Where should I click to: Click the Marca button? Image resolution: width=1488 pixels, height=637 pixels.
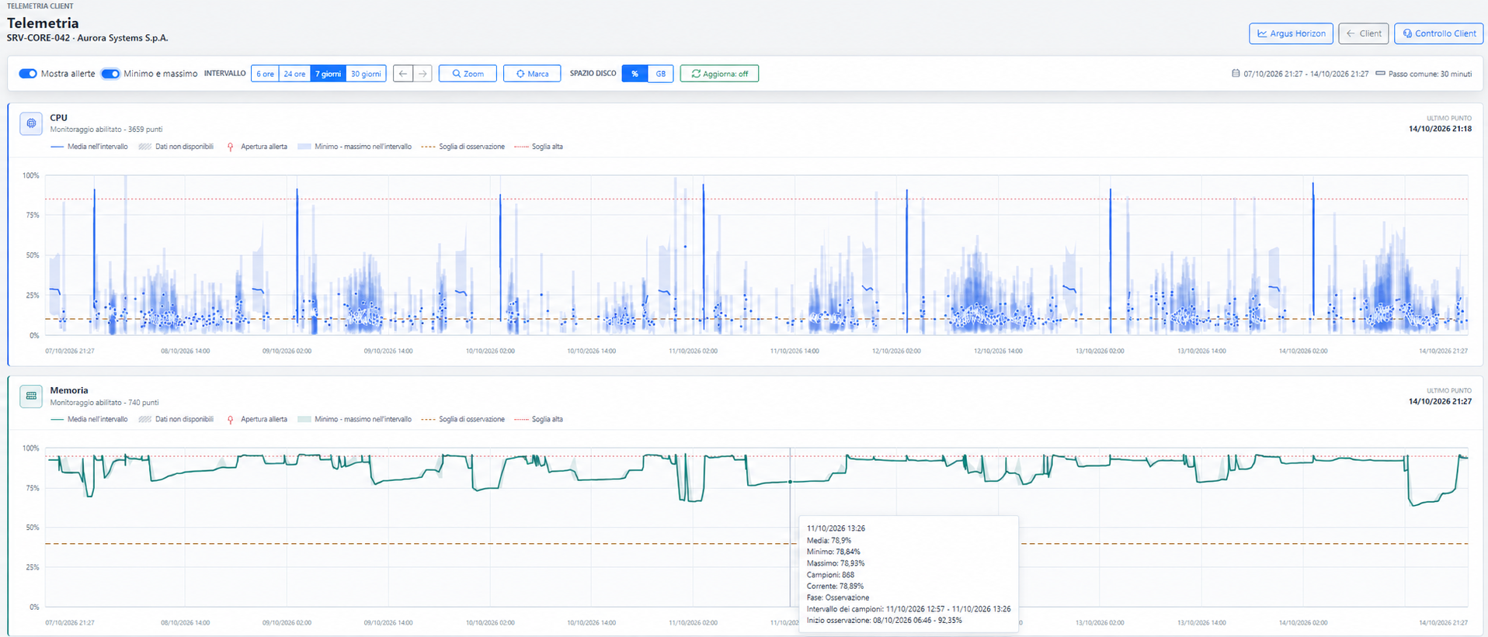click(532, 74)
